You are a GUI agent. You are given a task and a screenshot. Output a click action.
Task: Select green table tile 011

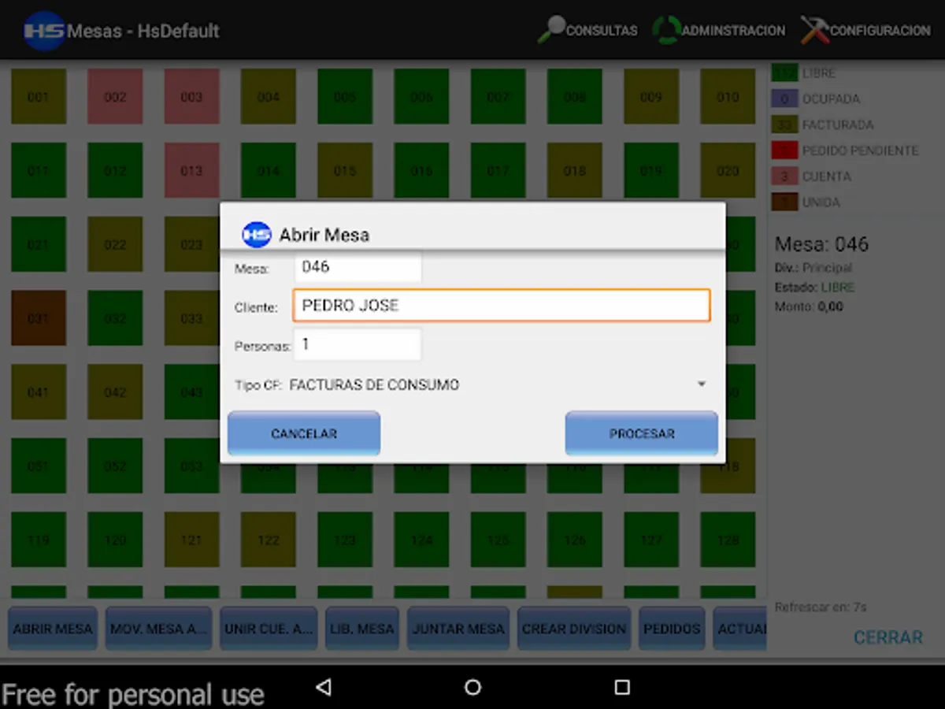[x=39, y=170]
